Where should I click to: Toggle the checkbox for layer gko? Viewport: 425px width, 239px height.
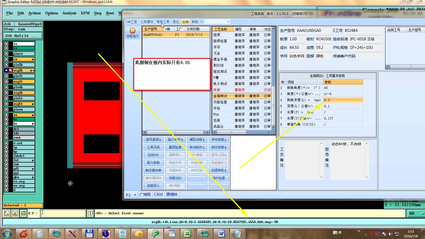point(6,177)
